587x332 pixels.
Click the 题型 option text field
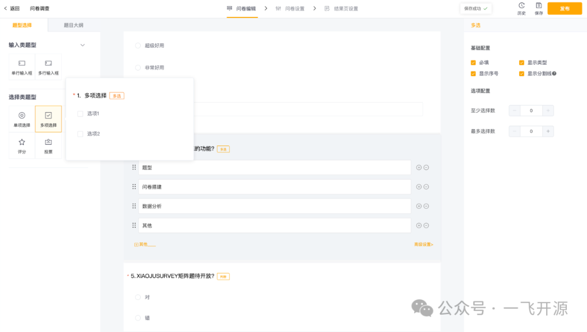[275, 167]
